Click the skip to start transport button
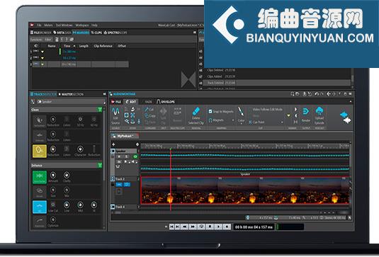The width and height of the screenshot is (379, 257). 171,227
